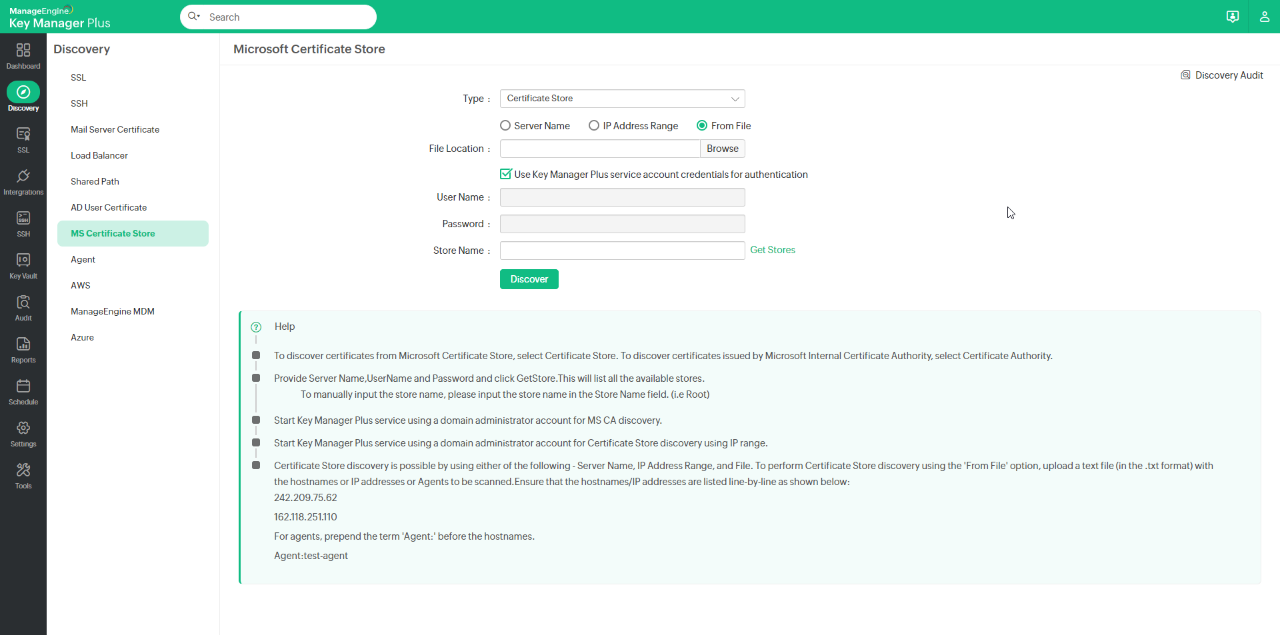Open the user profile icon
The width and height of the screenshot is (1280, 635).
[x=1265, y=17]
